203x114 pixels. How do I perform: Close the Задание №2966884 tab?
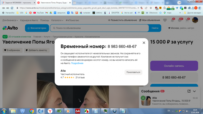34,3
